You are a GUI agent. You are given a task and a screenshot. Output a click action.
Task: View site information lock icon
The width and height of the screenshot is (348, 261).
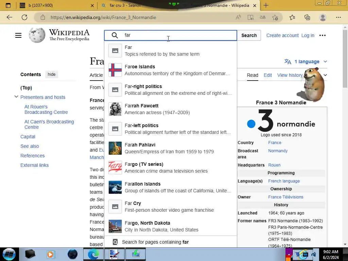click(x=43, y=17)
